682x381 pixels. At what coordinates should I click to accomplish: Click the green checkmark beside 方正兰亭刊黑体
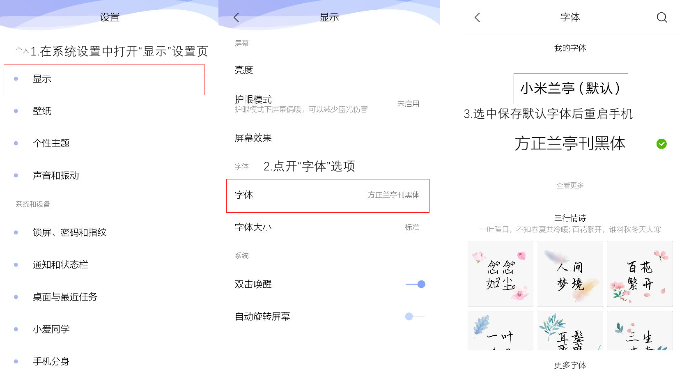[x=661, y=144]
